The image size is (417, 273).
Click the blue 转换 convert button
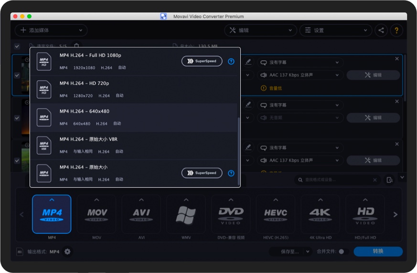(378, 252)
